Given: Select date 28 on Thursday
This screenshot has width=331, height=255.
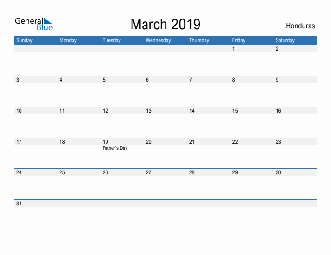Looking at the screenshot, I should [192, 172].
